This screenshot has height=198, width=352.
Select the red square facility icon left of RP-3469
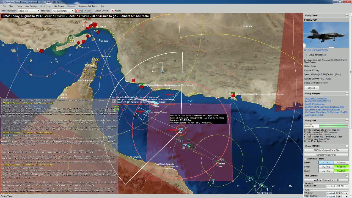[83, 42]
